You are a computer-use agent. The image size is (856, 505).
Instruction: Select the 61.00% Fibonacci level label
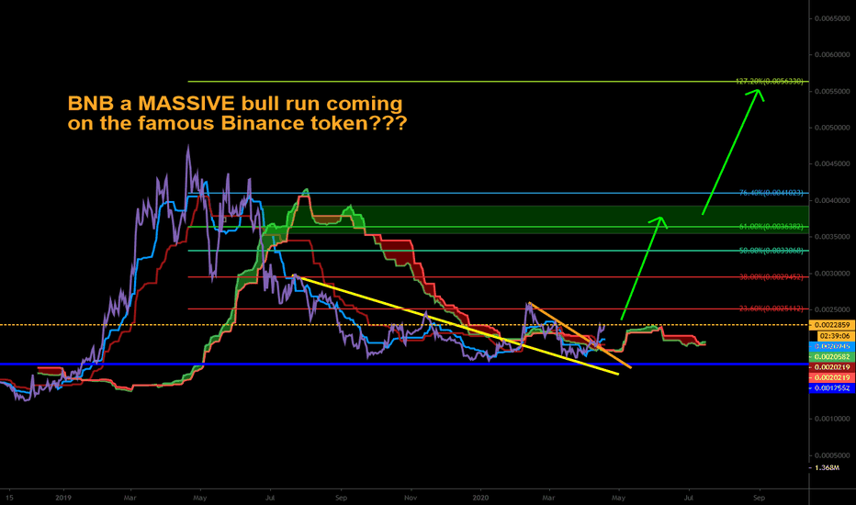point(771,227)
